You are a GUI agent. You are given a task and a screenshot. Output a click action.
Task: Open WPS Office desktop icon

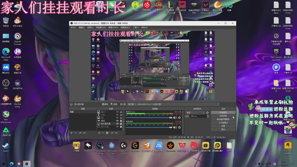pyautogui.click(x=182, y=147)
